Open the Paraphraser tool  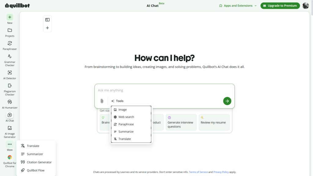pyautogui.click(x=9, y=46)
